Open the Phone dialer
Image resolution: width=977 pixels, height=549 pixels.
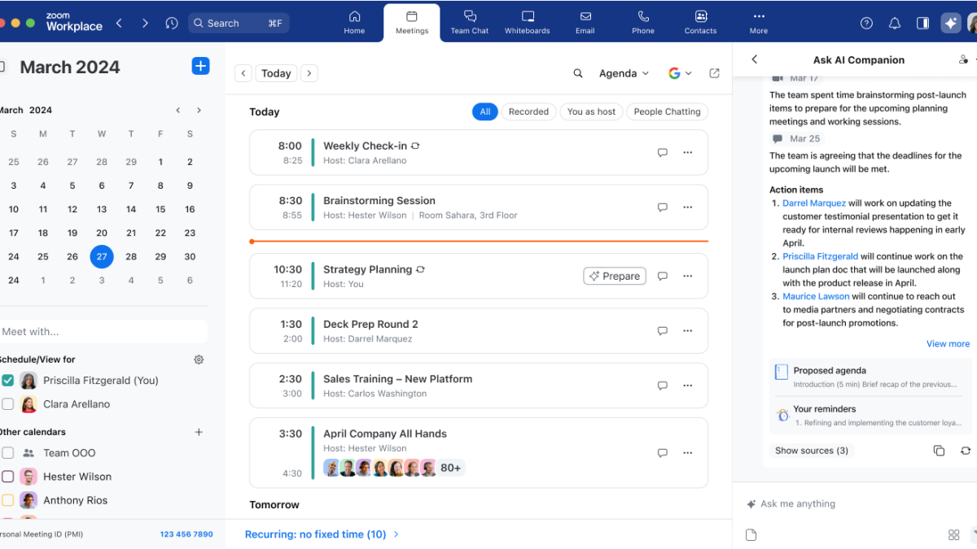tap(642, 22)
